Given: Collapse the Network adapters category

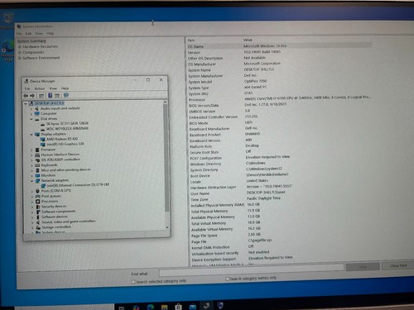Looking at the screenshot, I should point(32,180).
